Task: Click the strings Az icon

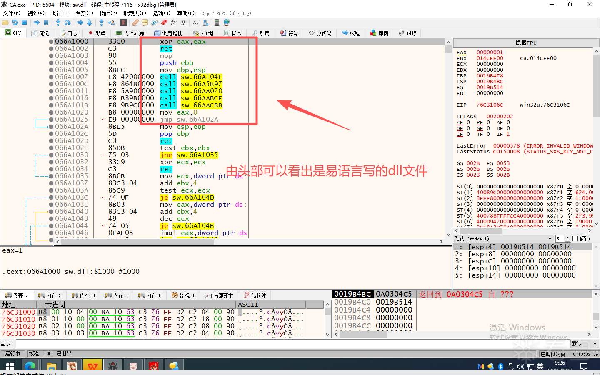Action: (x=195, y=22)
